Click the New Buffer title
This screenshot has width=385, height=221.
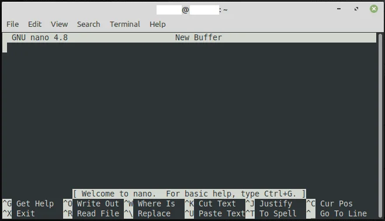coord(199,37)
